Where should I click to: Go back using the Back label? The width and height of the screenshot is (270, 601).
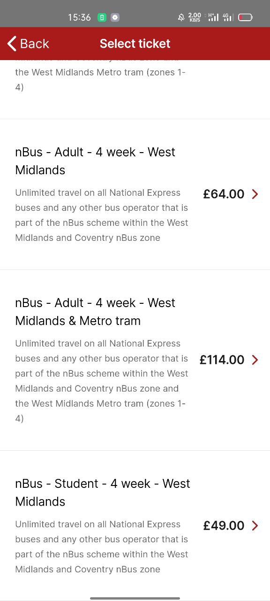[34, 44]
